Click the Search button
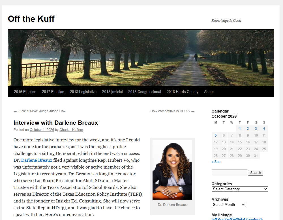This screenshot has height=220, width=283. pyautogui.click(x=255, y=173)
